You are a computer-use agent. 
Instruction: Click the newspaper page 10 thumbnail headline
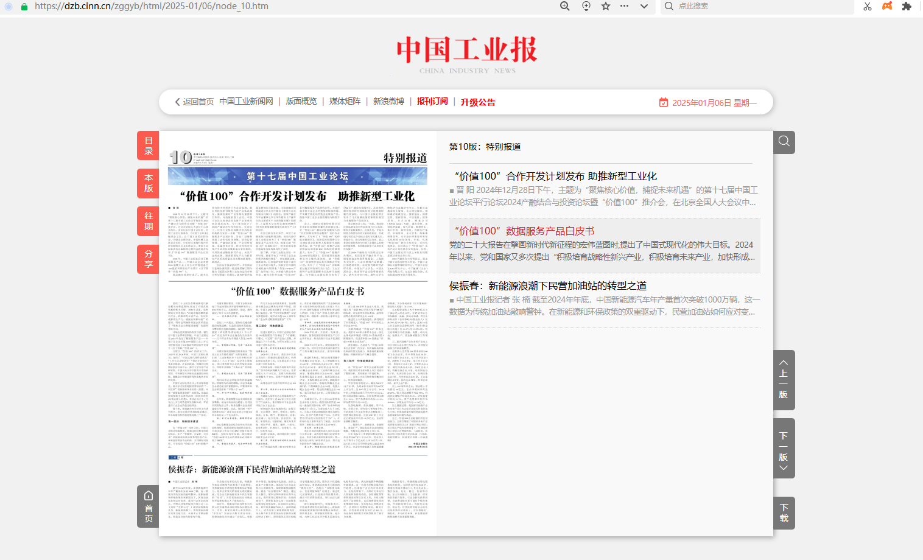(297, 196)
